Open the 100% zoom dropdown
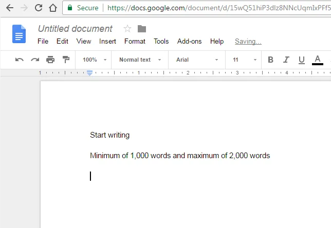The image size is (331, 228). (x=95, y=60)
